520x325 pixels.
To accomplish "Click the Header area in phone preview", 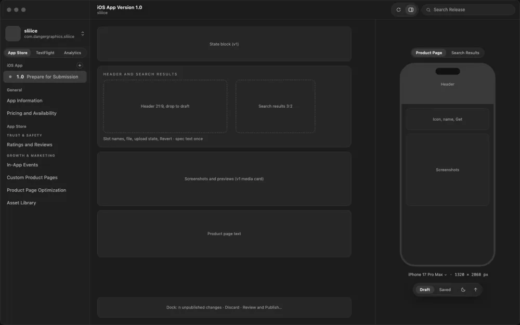I will (447, 84).
